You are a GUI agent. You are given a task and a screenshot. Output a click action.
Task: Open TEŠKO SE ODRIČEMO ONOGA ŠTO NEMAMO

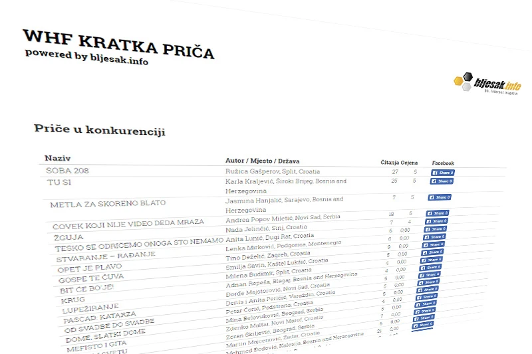click(x=139, y=245)
